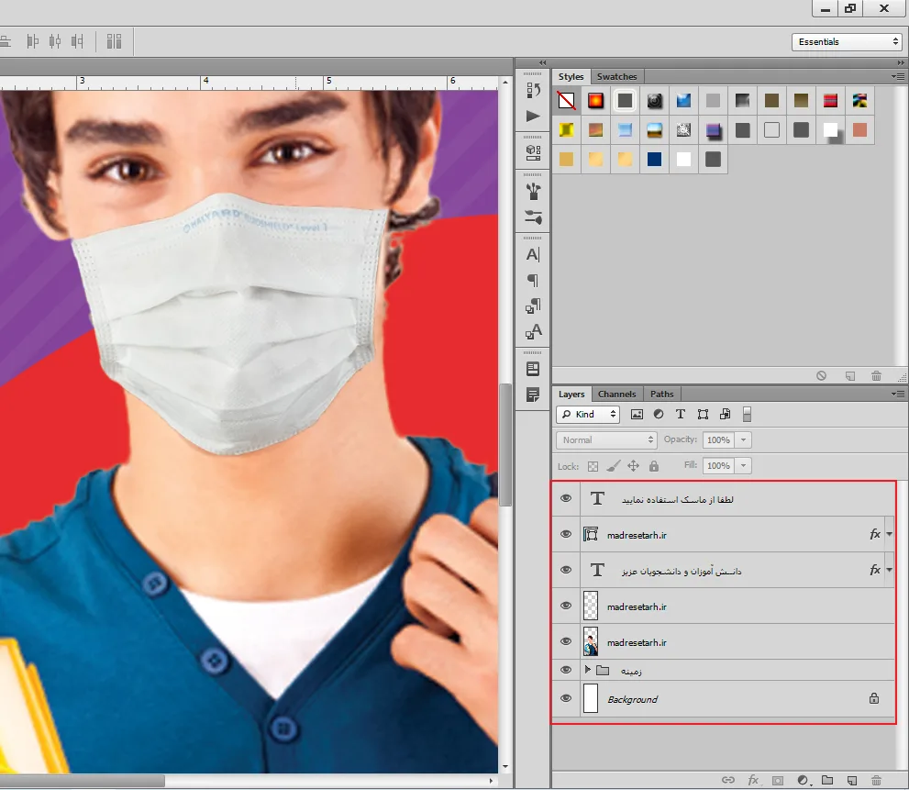Viewport: 909px width, 790px height.
Task: Click the Opacity value field
Action: (x=719, y=440)
